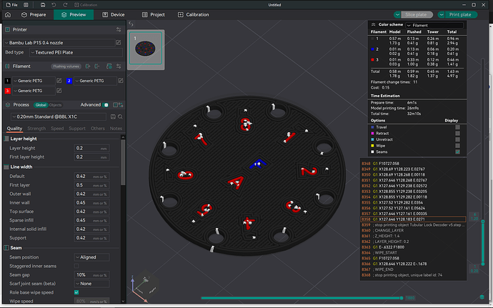Uncheck the Seams display checkbox
493x308 pixels.
(x=457, y=152)
